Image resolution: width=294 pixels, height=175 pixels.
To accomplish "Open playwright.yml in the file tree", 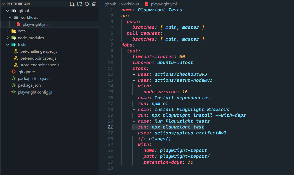I will (36, 24).
